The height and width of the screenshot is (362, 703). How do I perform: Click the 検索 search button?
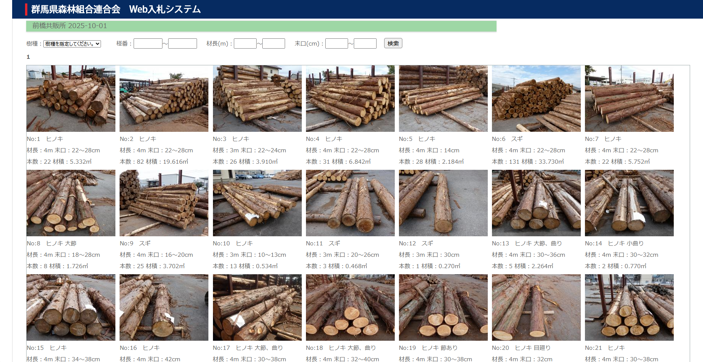tap(393, 43)
